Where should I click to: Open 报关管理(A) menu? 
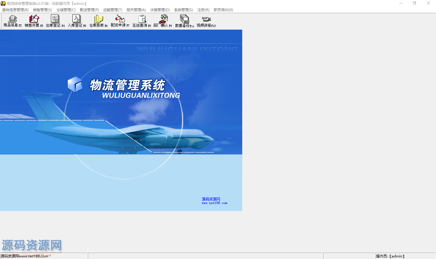pyautogui.click(x=136, y=10)
